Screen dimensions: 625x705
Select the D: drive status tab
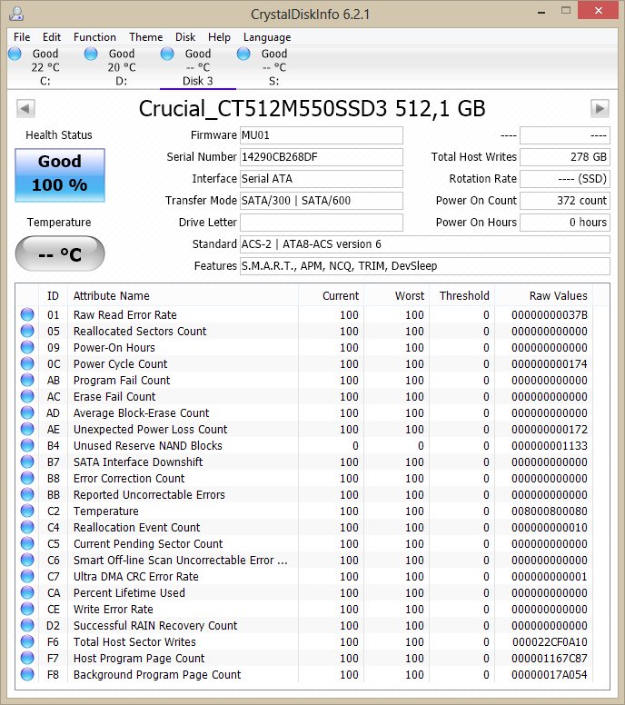122,67
